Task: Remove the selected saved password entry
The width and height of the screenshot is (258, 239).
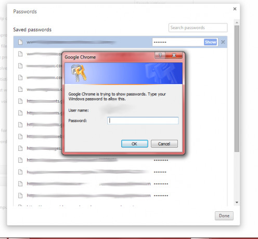Action: 223,42
